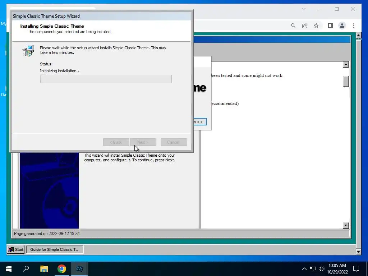Open the Chrome tab search chevron
The image size is (368, 276).
[304, 9]
